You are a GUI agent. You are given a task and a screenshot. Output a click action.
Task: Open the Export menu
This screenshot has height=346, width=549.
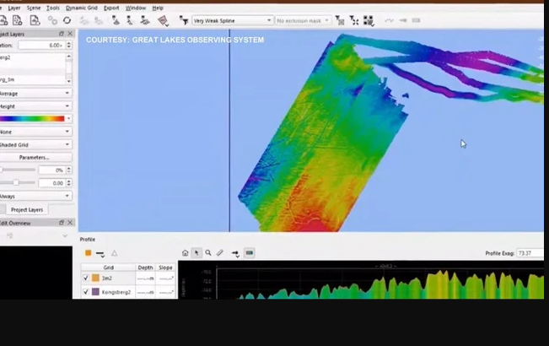pos(111,8)
